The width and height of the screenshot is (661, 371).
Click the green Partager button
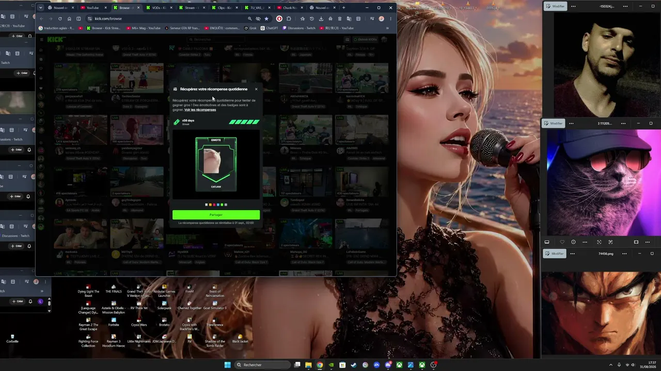(216, 215)
